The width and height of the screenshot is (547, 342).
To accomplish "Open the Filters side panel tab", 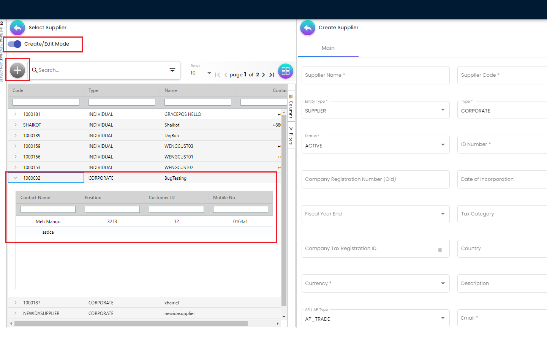I will 291,136.
